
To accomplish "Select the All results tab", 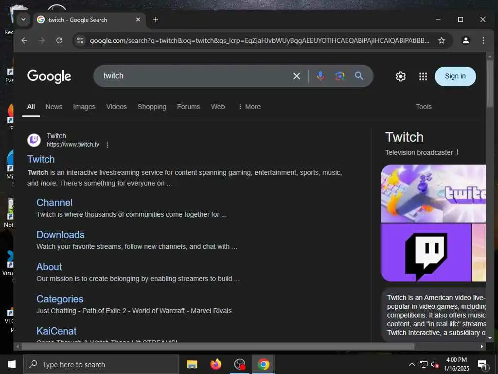I will click(x=31, y=107).
